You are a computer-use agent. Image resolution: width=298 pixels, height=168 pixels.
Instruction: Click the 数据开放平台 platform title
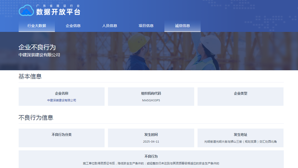pos(58,12)
